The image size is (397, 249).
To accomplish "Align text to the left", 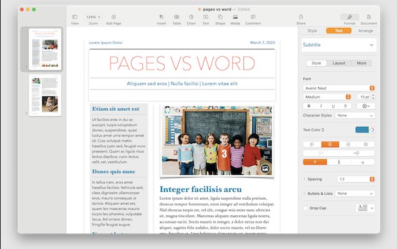I will (x=312, y=144).
